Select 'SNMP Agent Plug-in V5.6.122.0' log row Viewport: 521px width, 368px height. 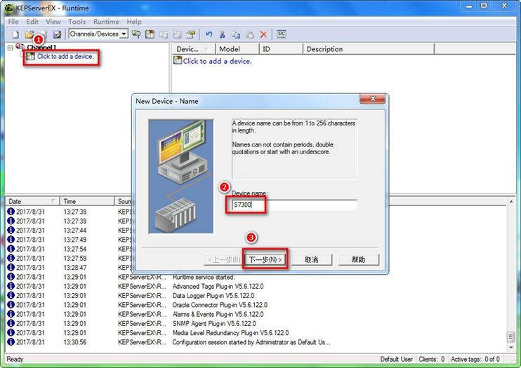tap(256, 324)
